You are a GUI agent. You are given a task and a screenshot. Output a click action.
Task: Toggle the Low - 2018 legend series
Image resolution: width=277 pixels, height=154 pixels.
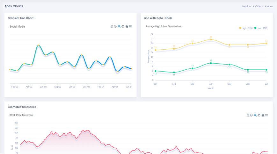point(261,28)
